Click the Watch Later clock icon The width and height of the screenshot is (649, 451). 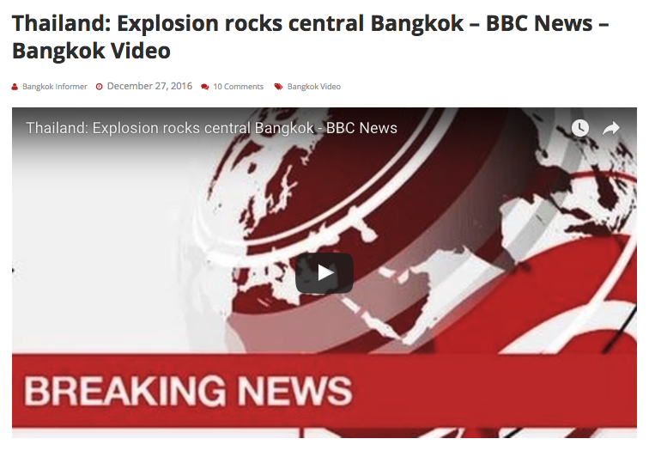click(580, 128)
